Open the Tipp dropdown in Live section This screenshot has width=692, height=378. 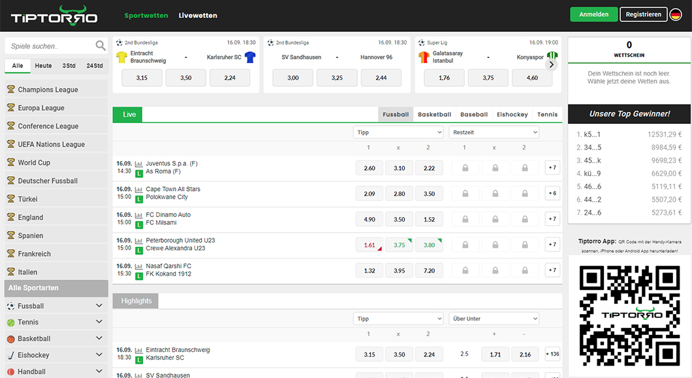(x=398, y=132)
